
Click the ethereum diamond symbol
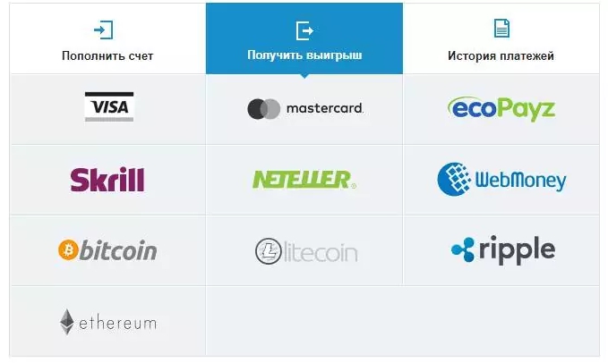[x=67, y=322]
